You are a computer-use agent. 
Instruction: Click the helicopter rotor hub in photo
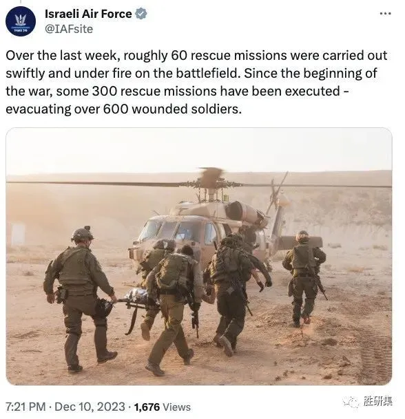pos(211,182)
